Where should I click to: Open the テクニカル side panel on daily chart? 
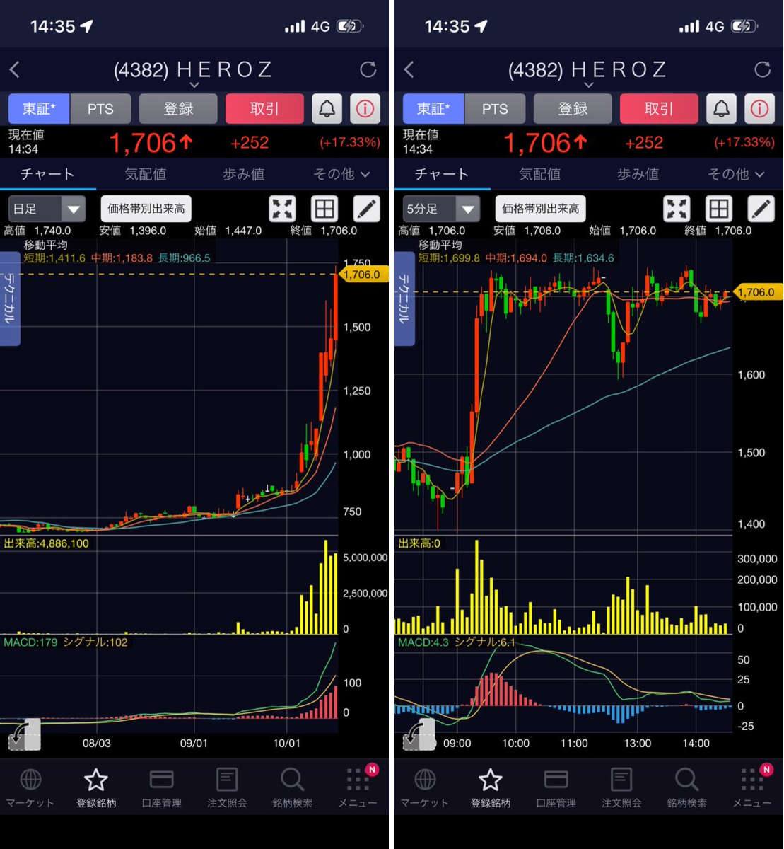tap(10, 299)
